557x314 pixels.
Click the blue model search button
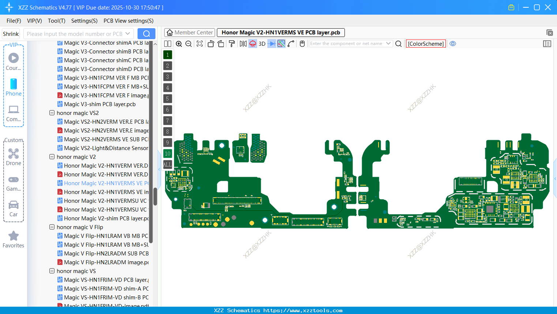coord(146,34)
